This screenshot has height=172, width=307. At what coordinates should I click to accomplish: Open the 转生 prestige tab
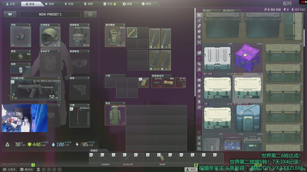147,4
